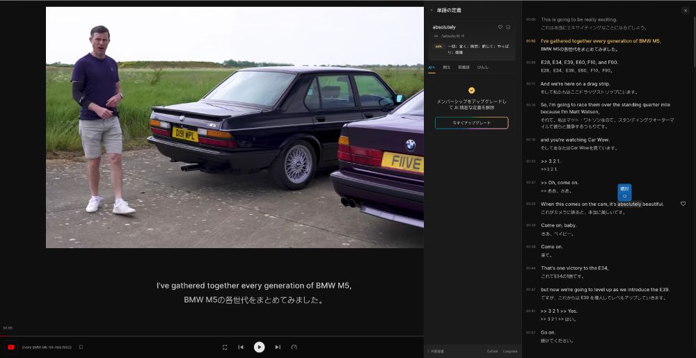Image resolution: width=696 pixels, height=358 pixels.
Task: Open the 内部辞書 selector at panel bottom
Action: (435, 351)
